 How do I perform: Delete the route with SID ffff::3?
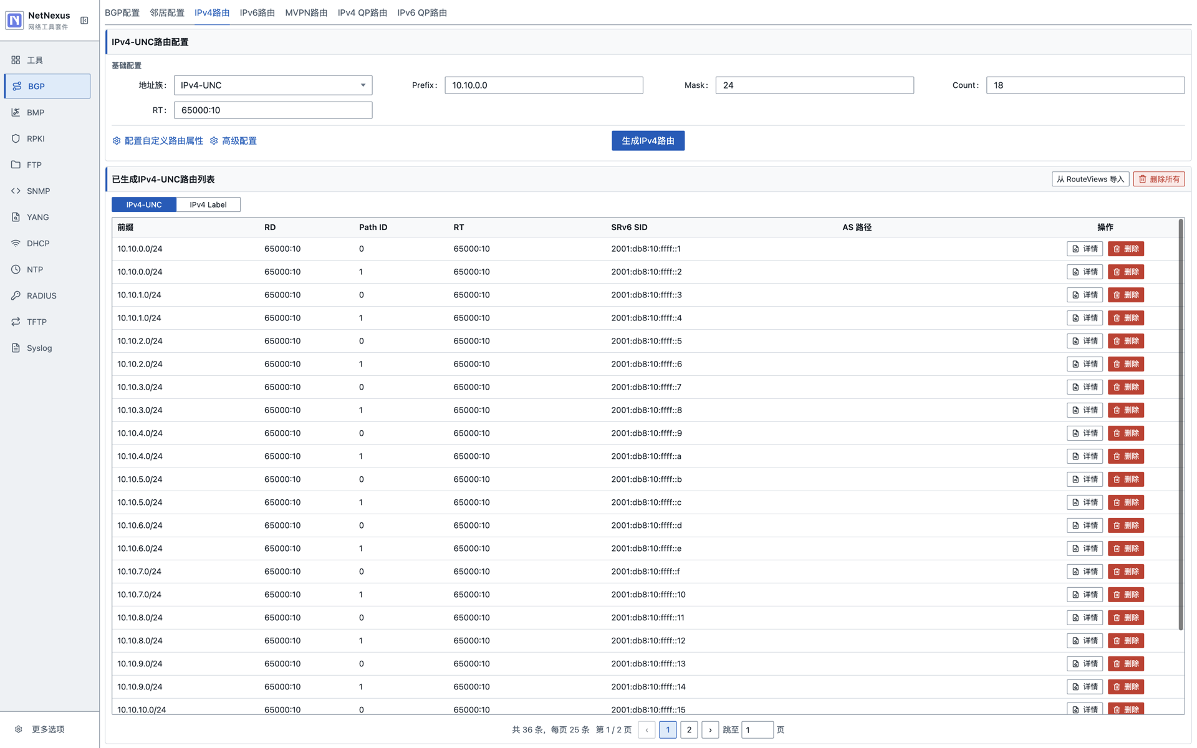[1126, 295]
